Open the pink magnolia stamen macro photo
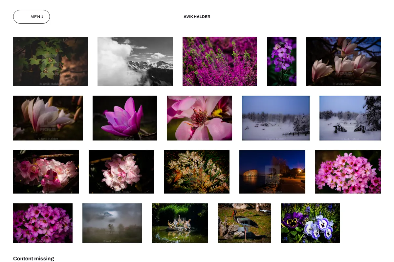Image resolution: width=394 pixels, height=262 pixels. click(199, 118)
